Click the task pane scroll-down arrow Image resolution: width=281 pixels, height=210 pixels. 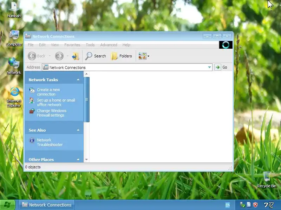point(86,160)
